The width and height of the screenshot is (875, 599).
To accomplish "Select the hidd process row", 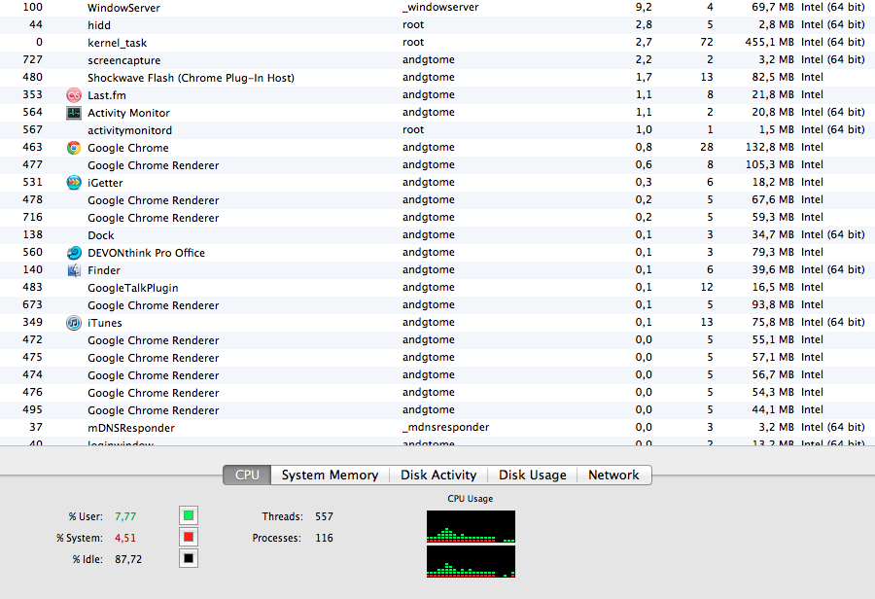I will [437, 25].
